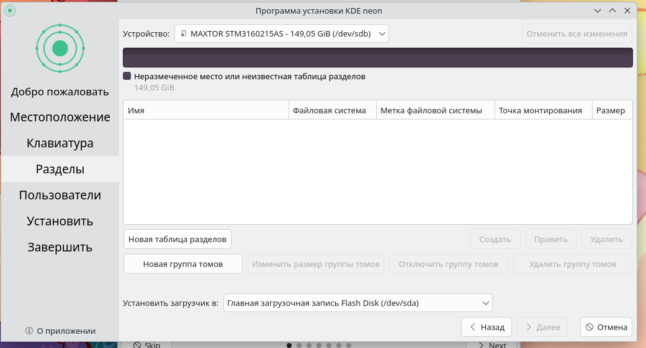Open the Установить step

(60, 221)
